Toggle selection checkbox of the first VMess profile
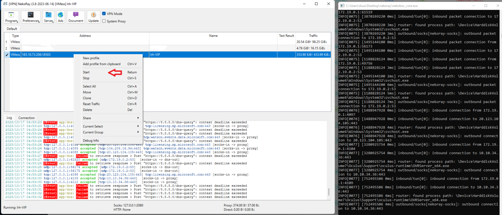The width and height of the screenshot is (502, 215). point(7,42)
